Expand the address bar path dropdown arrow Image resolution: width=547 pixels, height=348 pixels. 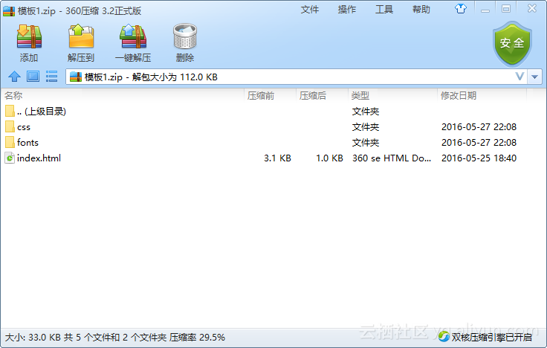point(535,77)
